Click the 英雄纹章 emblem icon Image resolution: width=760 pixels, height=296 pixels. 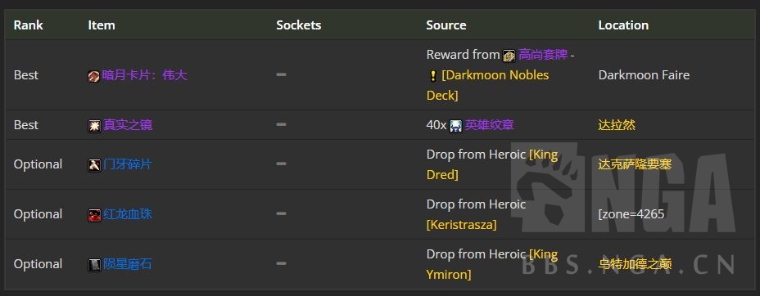point(456,126)
